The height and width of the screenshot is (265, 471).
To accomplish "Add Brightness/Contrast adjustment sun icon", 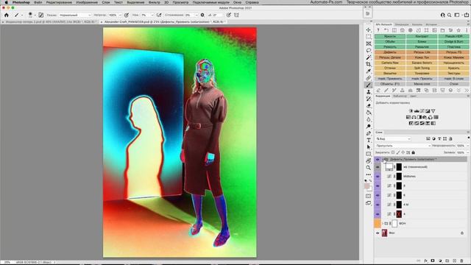I will pos(411,111).
